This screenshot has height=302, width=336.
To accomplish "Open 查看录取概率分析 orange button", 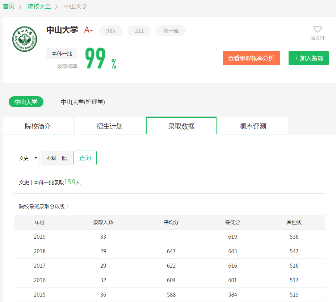I will pyautogui.click(x=251, y=58).
